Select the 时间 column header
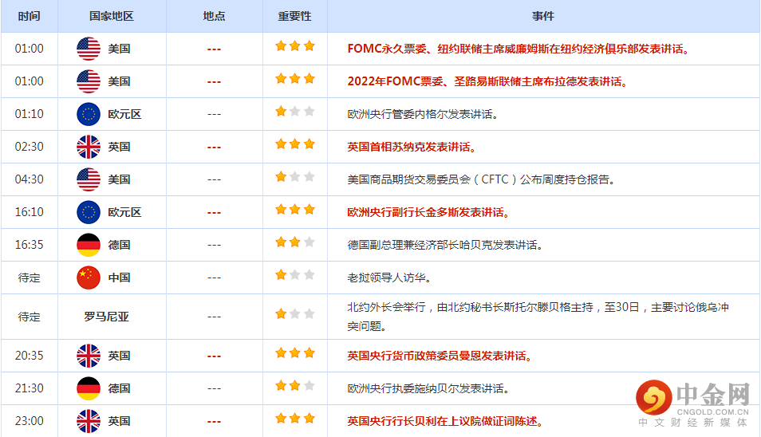 point(30,16)
